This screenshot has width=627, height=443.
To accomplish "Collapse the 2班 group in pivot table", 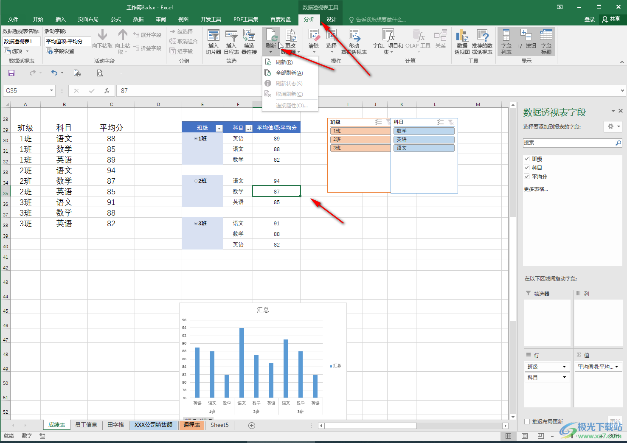I will point(196,181).
